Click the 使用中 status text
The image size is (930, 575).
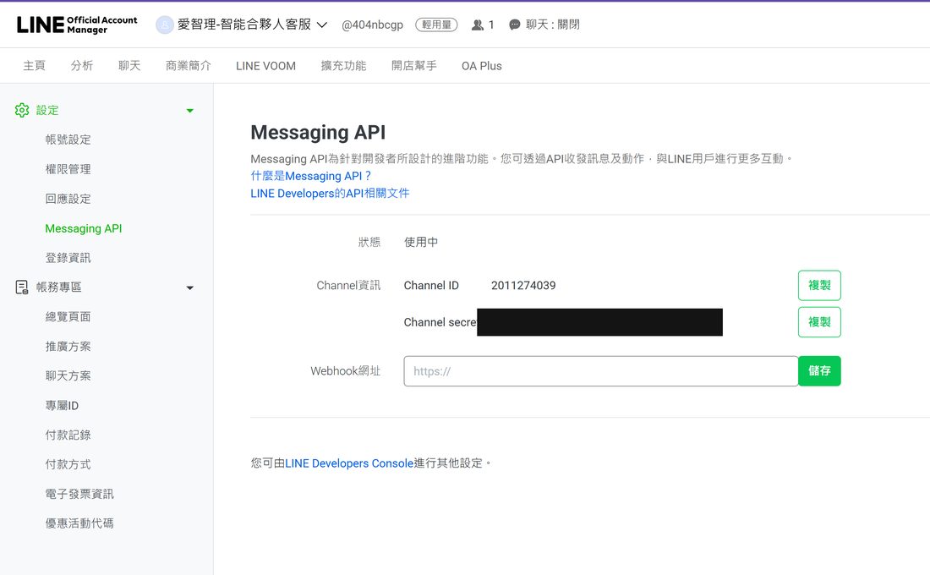[421, 242]
